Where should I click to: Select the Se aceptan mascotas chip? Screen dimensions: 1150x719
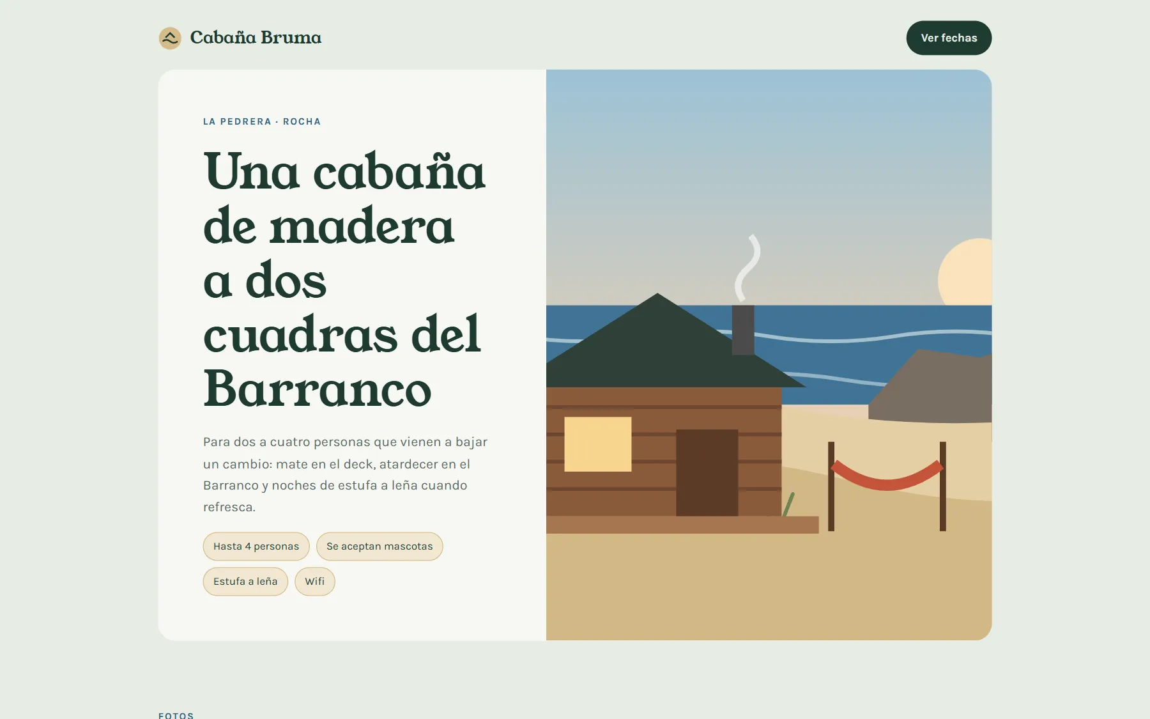pyautogui.click(x=379, y=546)
